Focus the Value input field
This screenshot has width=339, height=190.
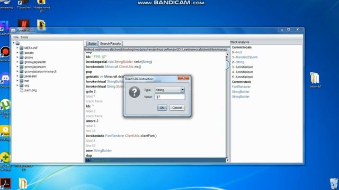[x=169, y=97]
